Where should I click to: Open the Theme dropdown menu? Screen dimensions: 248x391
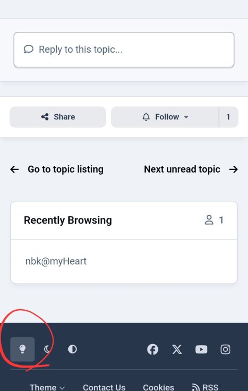47,387
